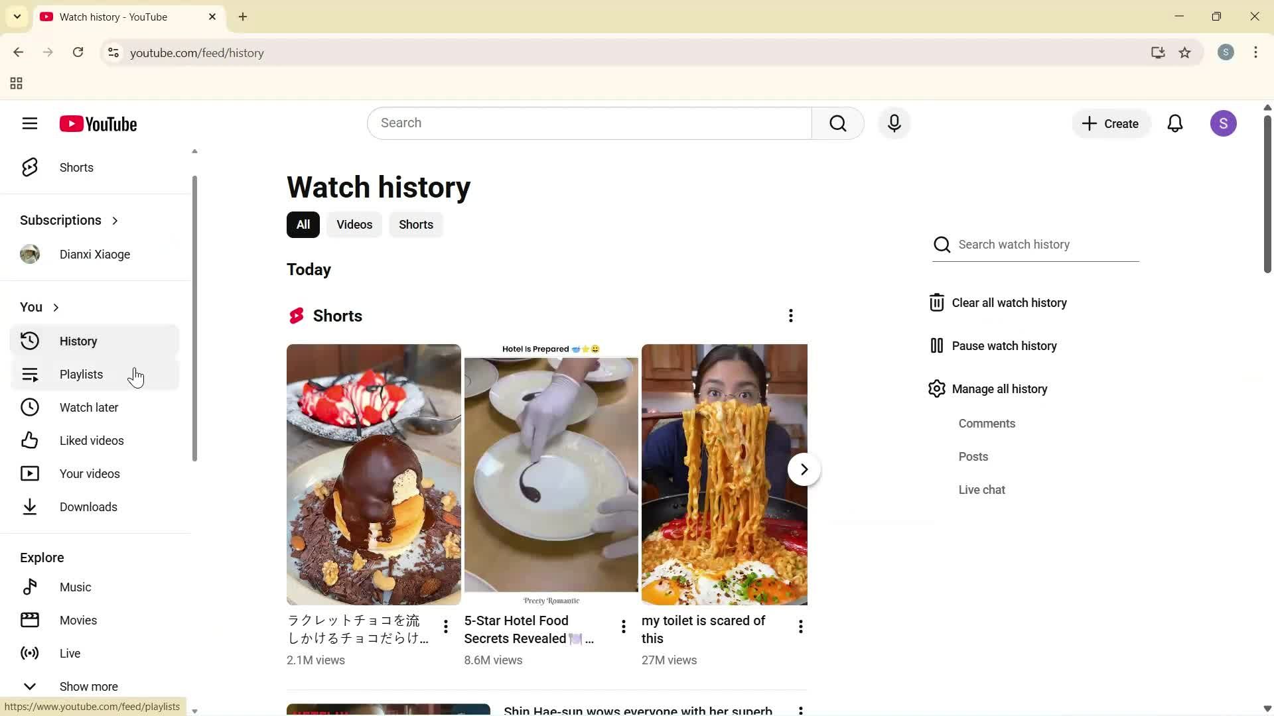Image resolution: width=1274 pixels, height=716 pixels.
Task: Expand the You section chevron
Action: [55, 307]
